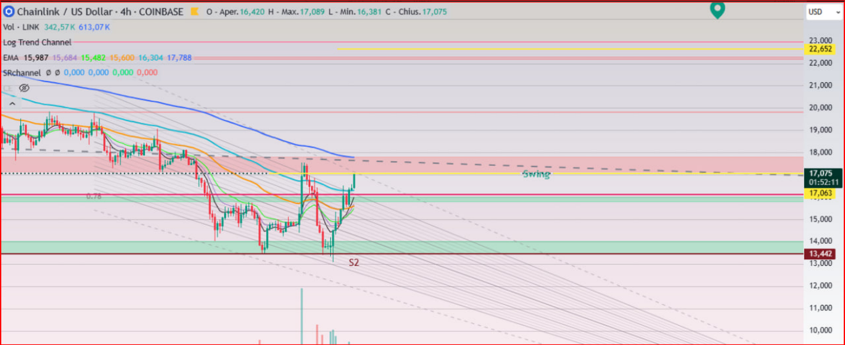Click the green location pin marker
This screenshot has width=845, height=345.
tap(717, 10)
